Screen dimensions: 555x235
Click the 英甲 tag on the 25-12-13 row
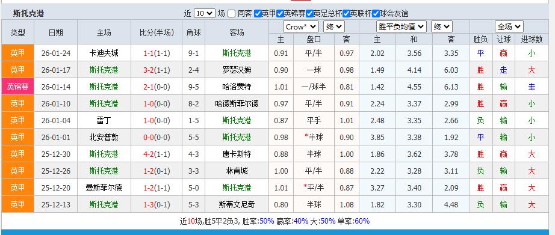pos(17,204)
